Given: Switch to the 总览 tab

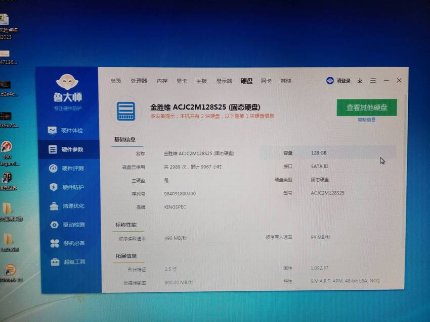Looking at the screenshot, I should (116, 81).
